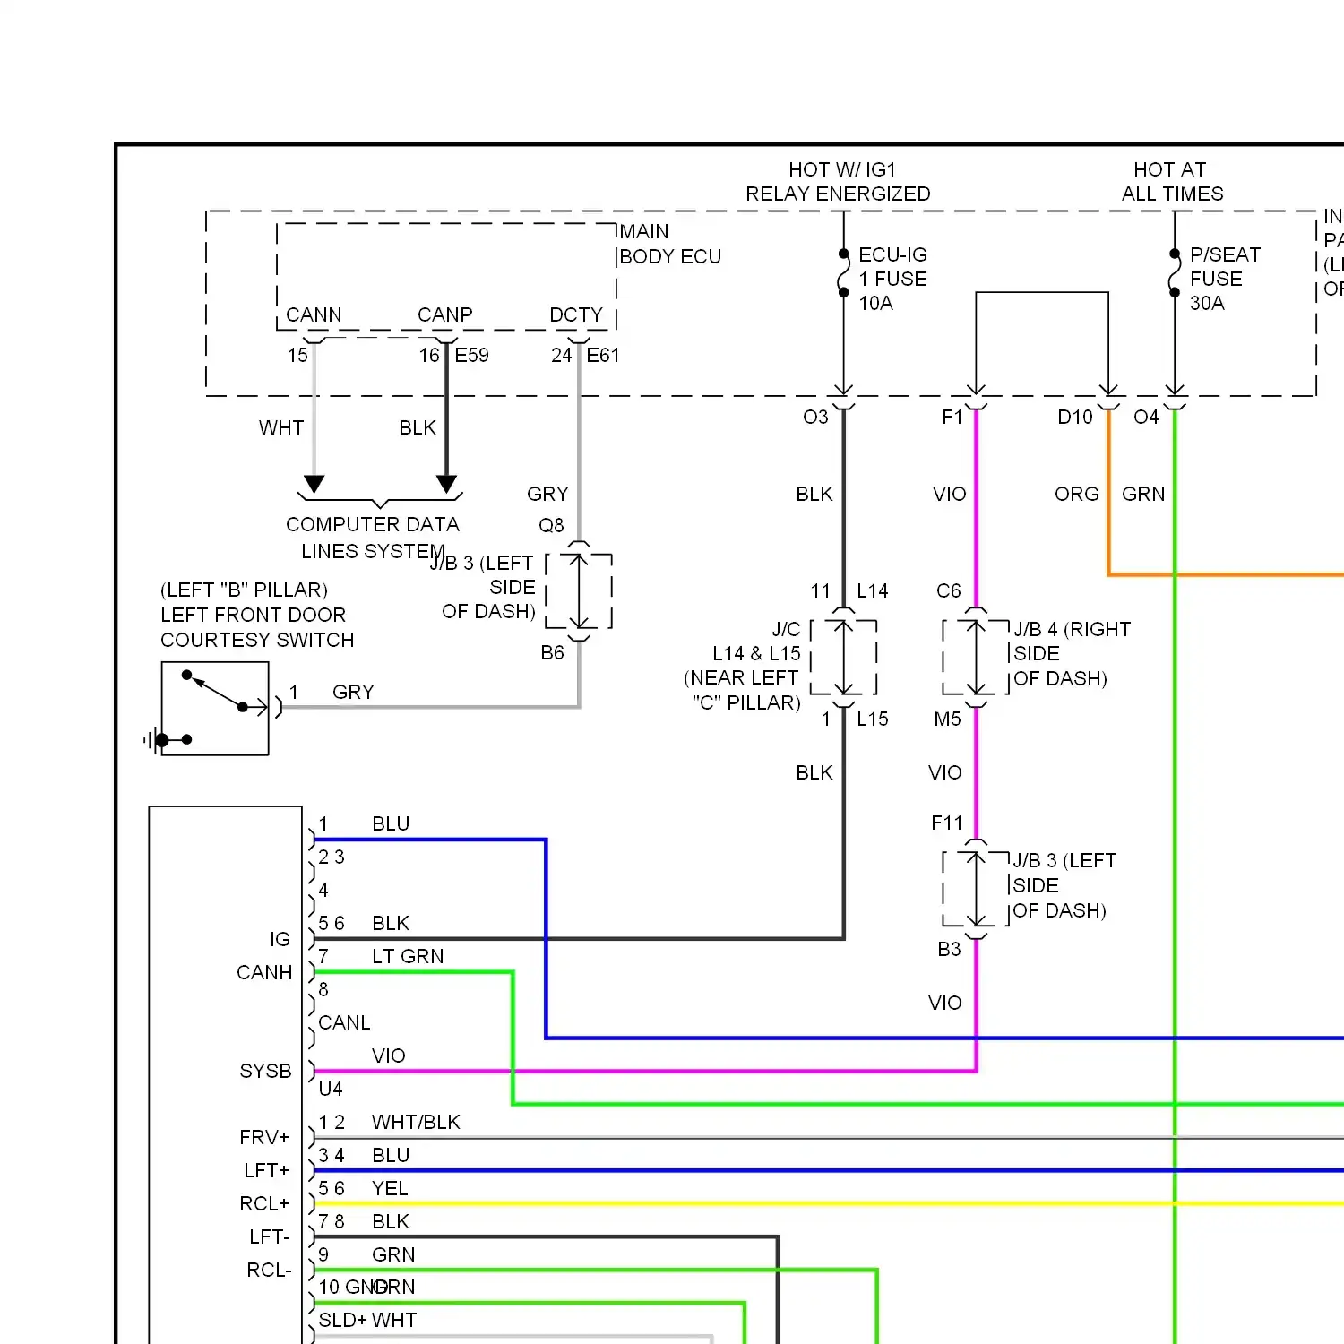Click the 'FRV+' pin label
This screenshot has width=1344, height=1344.
point(264,1137)
